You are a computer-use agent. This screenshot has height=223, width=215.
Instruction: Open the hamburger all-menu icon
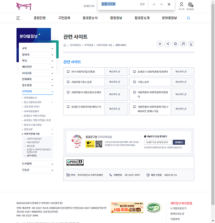tap(18, 18)
